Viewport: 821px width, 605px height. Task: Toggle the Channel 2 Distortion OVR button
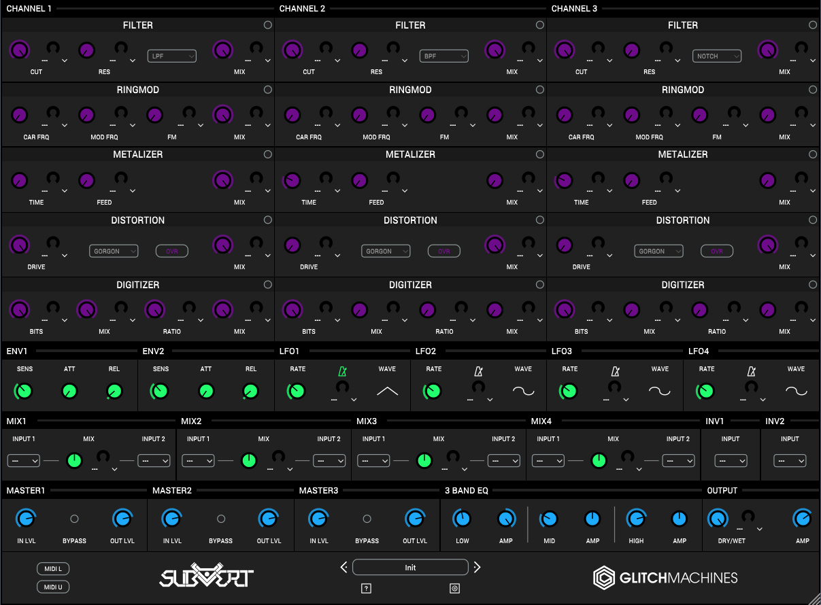443,251
